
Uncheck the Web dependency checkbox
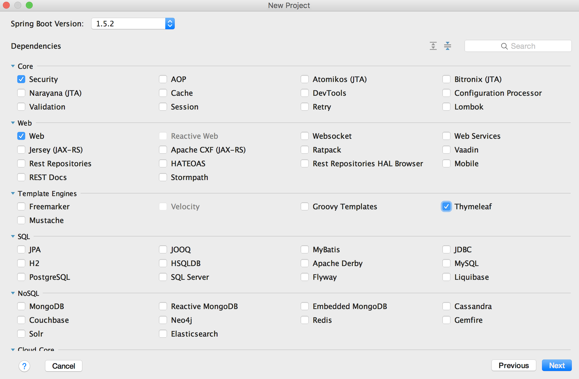(21, 136)
